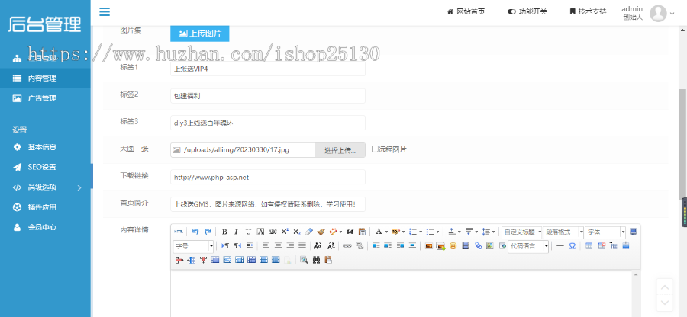
Task: Click the 选择上传... button
Action: 340,150
